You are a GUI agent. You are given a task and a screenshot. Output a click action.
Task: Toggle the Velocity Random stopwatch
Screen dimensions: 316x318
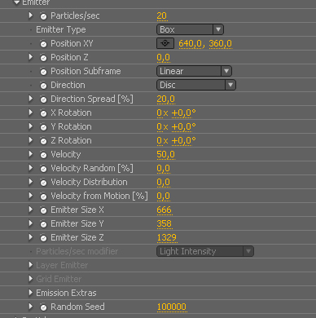coord(43,169)
